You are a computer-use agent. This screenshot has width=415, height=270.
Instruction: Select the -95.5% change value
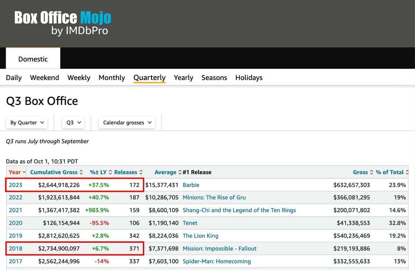99,223
